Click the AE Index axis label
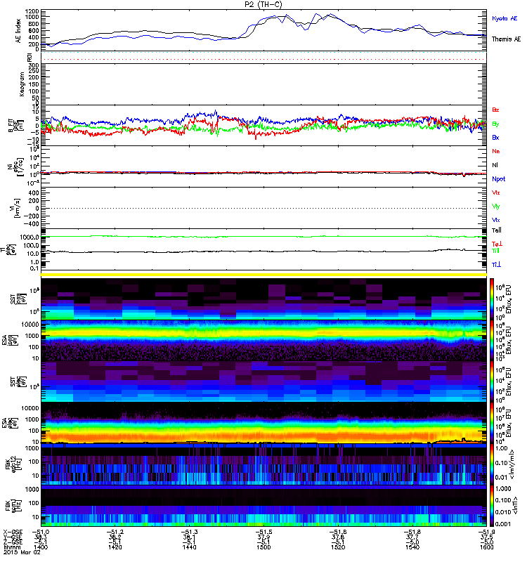Image resolution: width=527 pixels, height=562 pixels. 18,31
